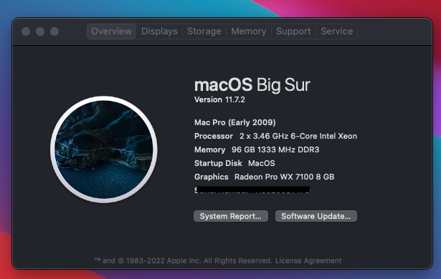Image resolution: width=441 pixels, height=279 pixels.
Task: Open the Displays tab
Action: pos(159,31)
